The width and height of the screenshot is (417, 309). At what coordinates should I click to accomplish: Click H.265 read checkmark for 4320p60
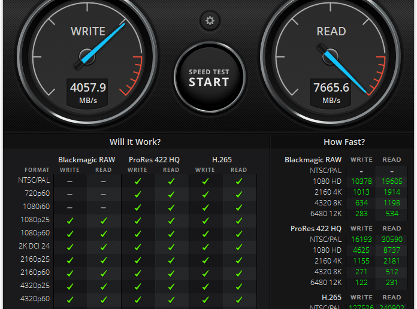point(239,299)
